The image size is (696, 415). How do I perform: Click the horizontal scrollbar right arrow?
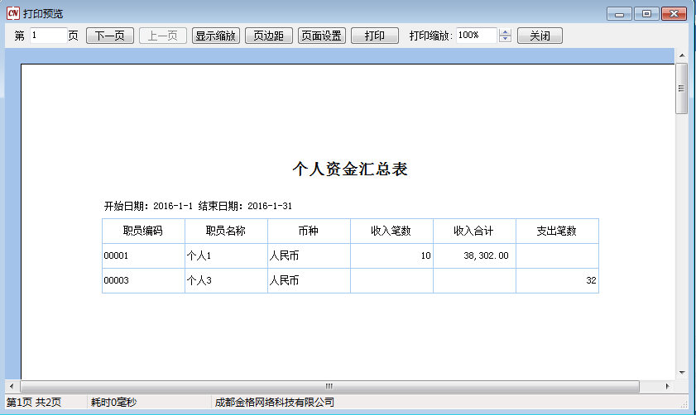[667, 386]
